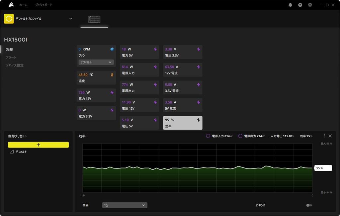Click the Corsair sails logo
The height and width of the screenshot is (216, 340).
[11, 5]
